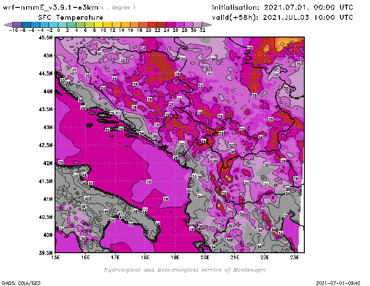Viewport: 370px width, 286px height.
Task: Click the initialisation date line '2021.07.01. 00:00 UTC'
Action: (308, 7)
